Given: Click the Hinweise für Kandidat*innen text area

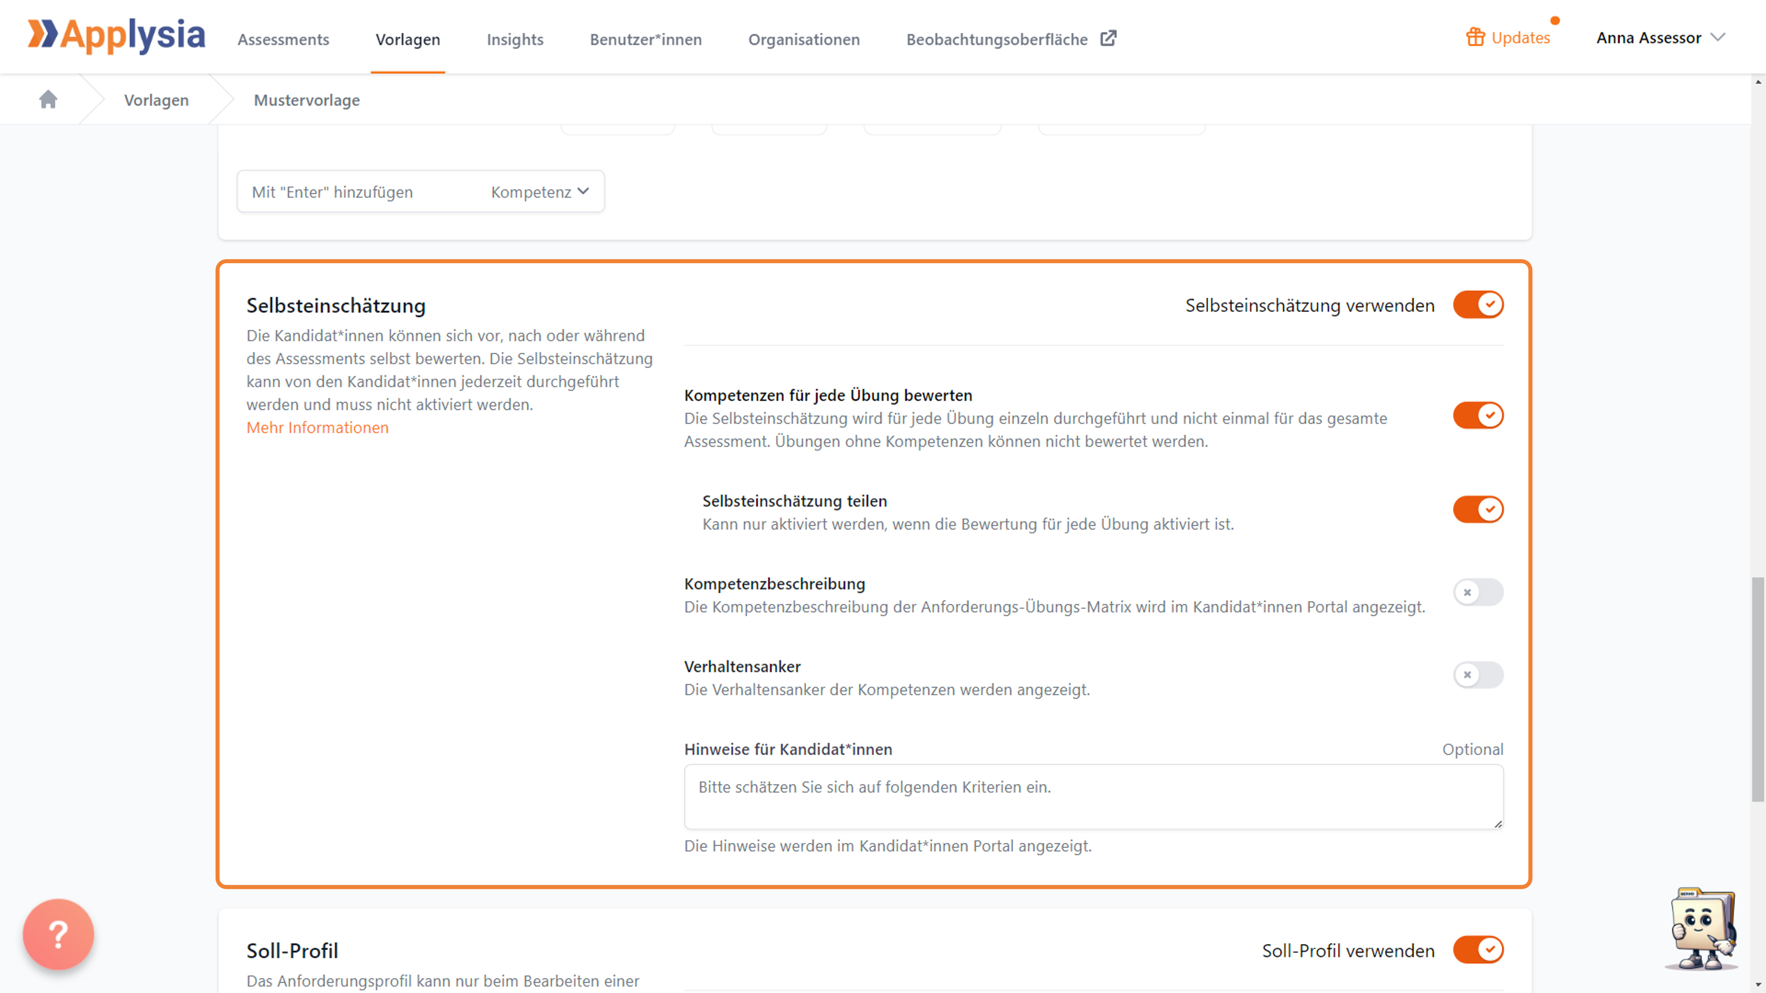Looking at the screenshot, I should (1093, 797).
